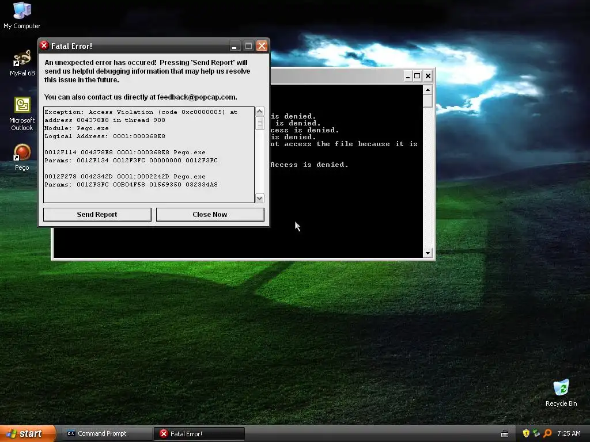This screenshot has width=590, height=442.
Task: Click the 7:25 AM clock
Action: pos(569,433)
